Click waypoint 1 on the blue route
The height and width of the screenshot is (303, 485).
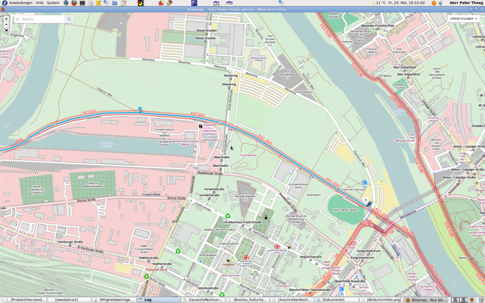click(x=220, y=123)
